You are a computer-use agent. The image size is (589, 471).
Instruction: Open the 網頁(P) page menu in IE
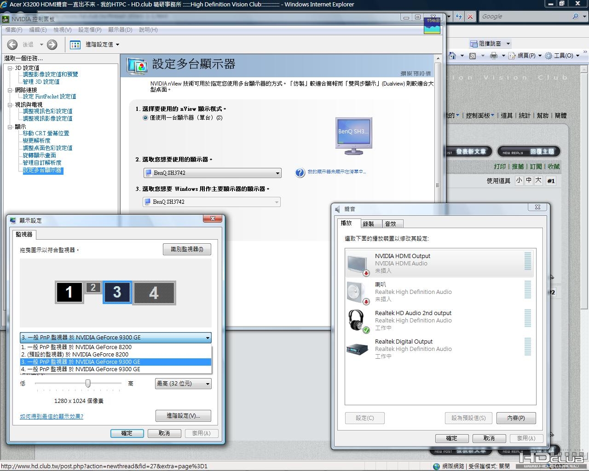pyautogui.click(x=525, y=56)
